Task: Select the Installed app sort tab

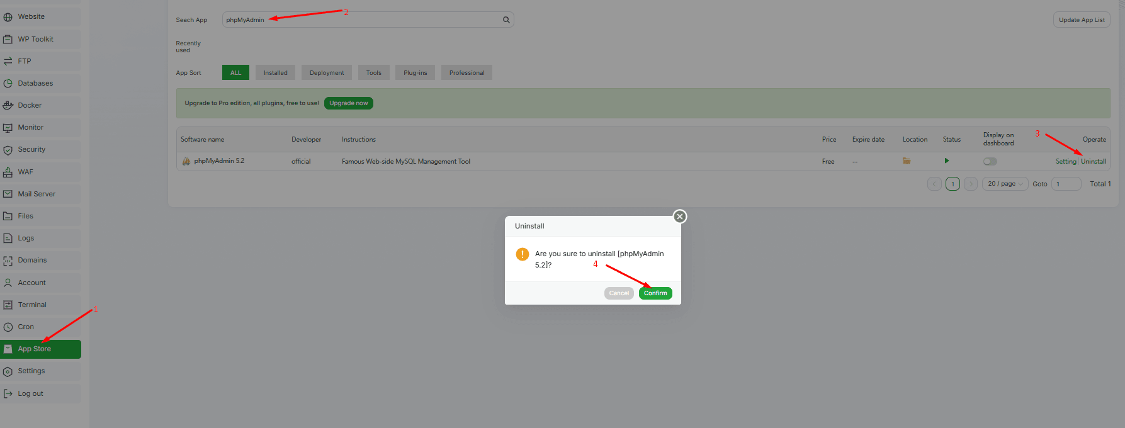Action: point(275,73)
